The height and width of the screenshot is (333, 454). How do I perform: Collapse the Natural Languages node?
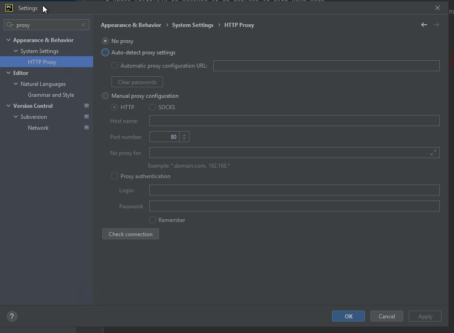(16, 84)
